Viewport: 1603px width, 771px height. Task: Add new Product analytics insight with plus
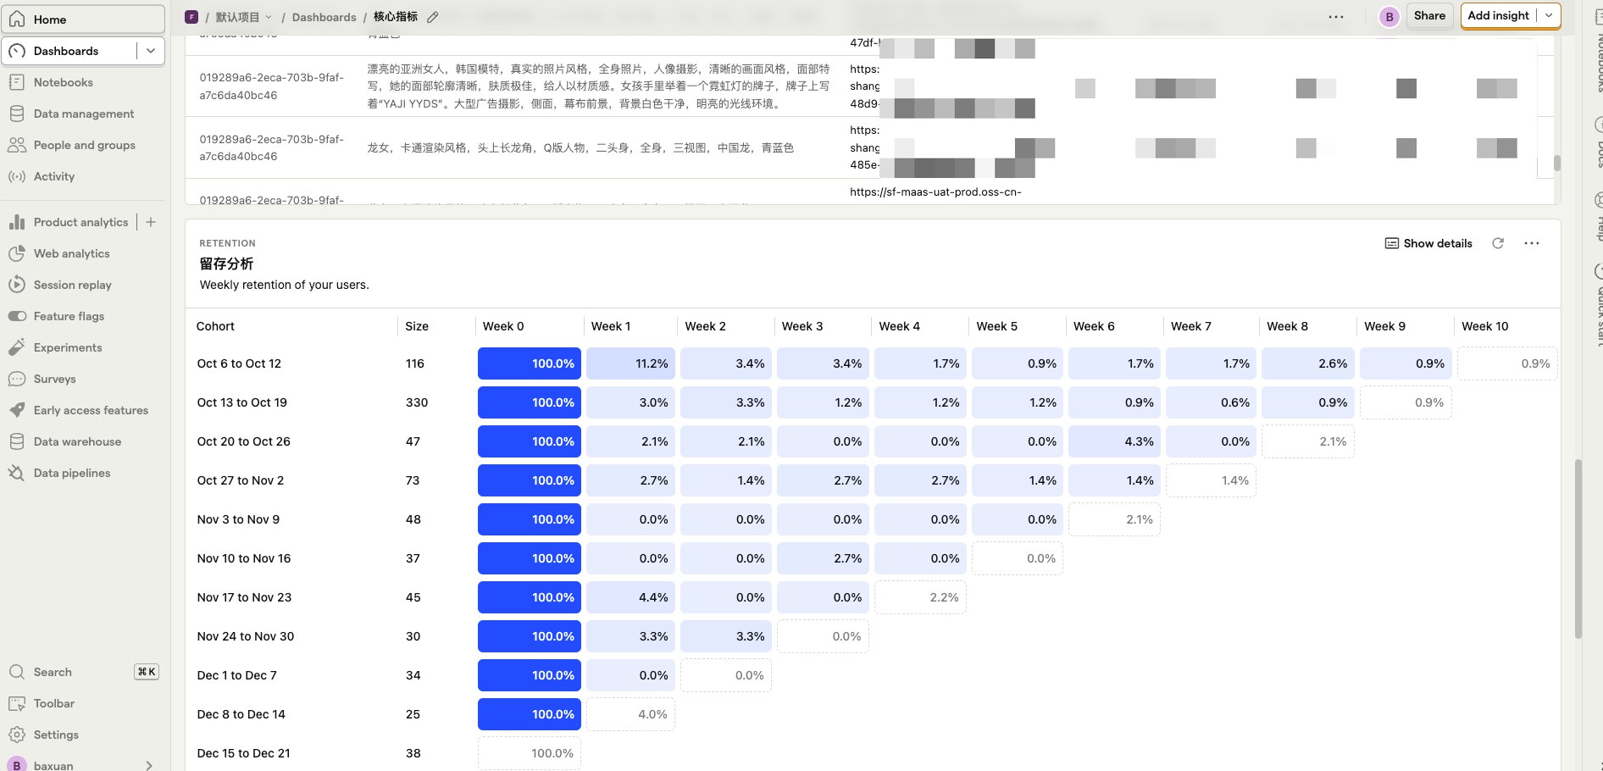pyautogui.click(x=151, y=222)
